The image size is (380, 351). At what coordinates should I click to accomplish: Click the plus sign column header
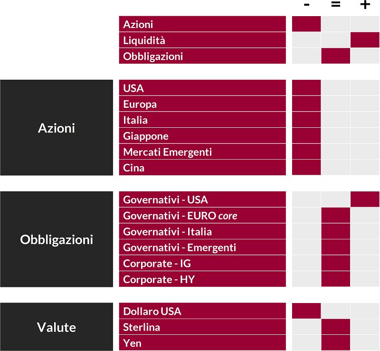point(365,5)
